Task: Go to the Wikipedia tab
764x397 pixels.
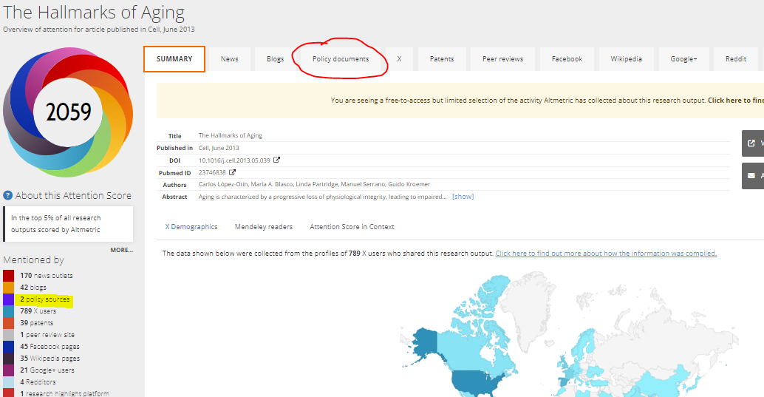Action: click(626, 59)
